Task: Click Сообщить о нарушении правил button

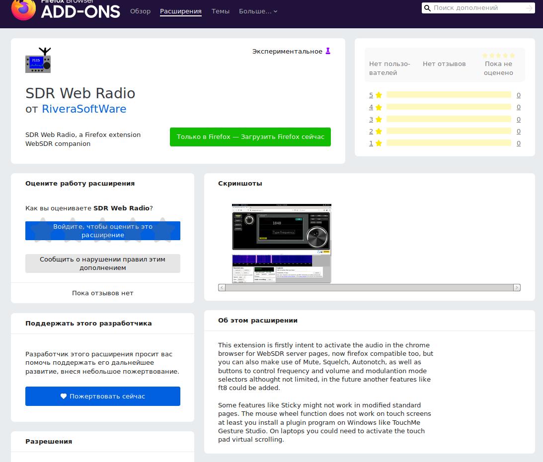Action: click(103, 264)
